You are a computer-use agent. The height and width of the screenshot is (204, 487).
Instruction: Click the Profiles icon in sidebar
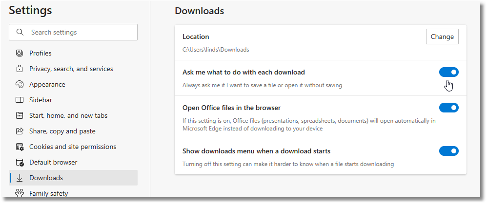click(x=20, y=53)
